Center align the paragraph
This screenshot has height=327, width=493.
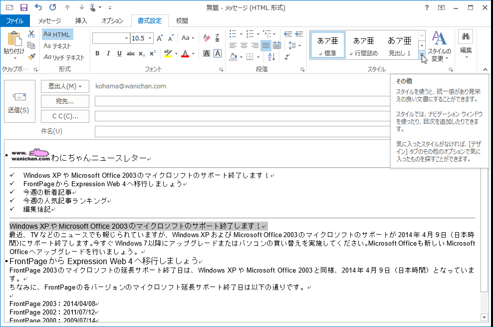[x=244, y=45]
